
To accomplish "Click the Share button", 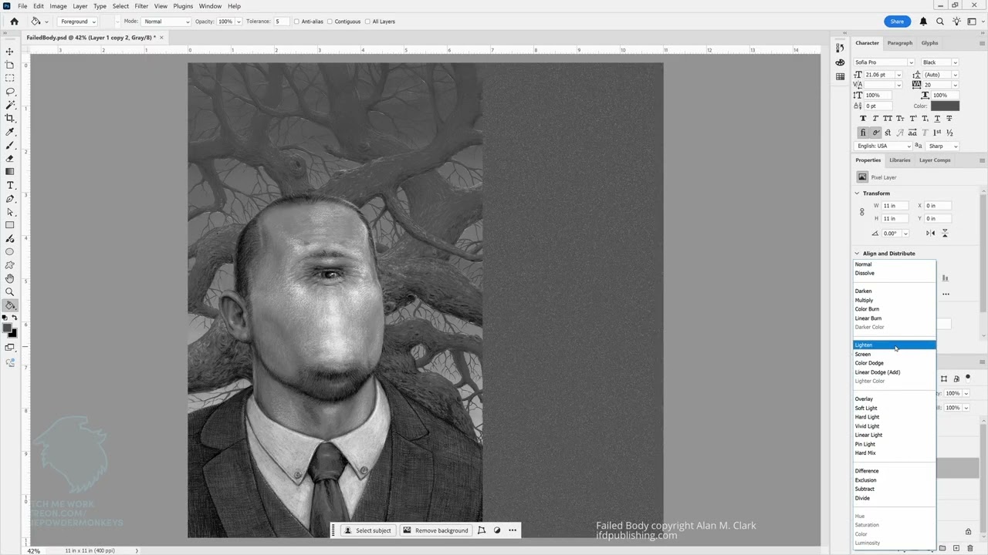I will [897, 22].
